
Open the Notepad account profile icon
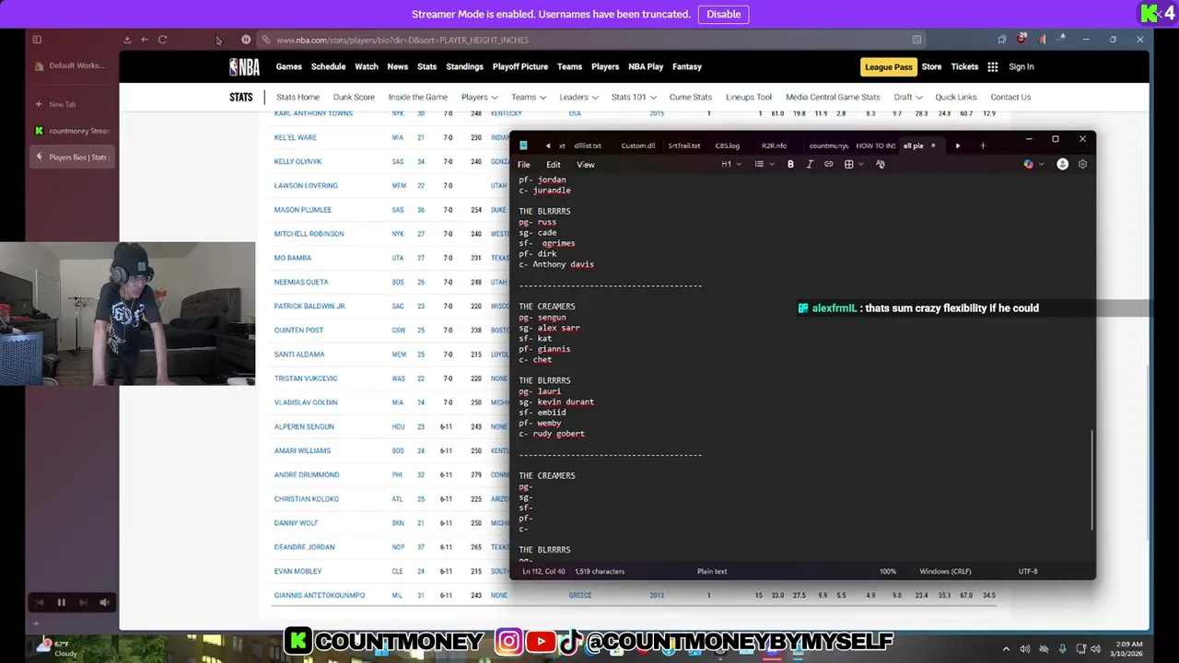coord(1062,164)
